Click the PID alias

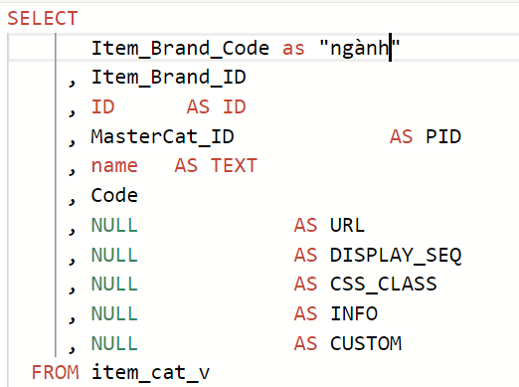click(x=443, y=136)
